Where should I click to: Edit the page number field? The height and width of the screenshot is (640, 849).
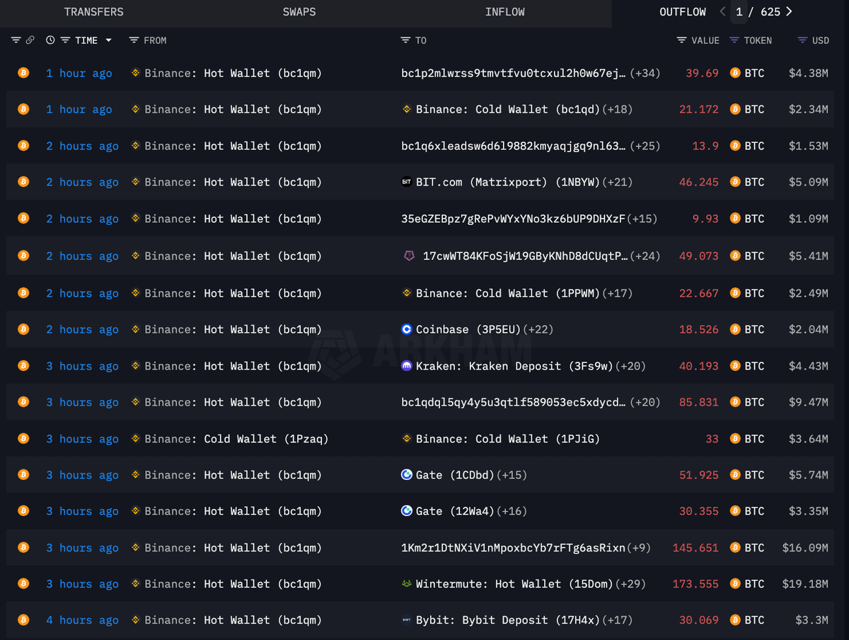[739, 12]
